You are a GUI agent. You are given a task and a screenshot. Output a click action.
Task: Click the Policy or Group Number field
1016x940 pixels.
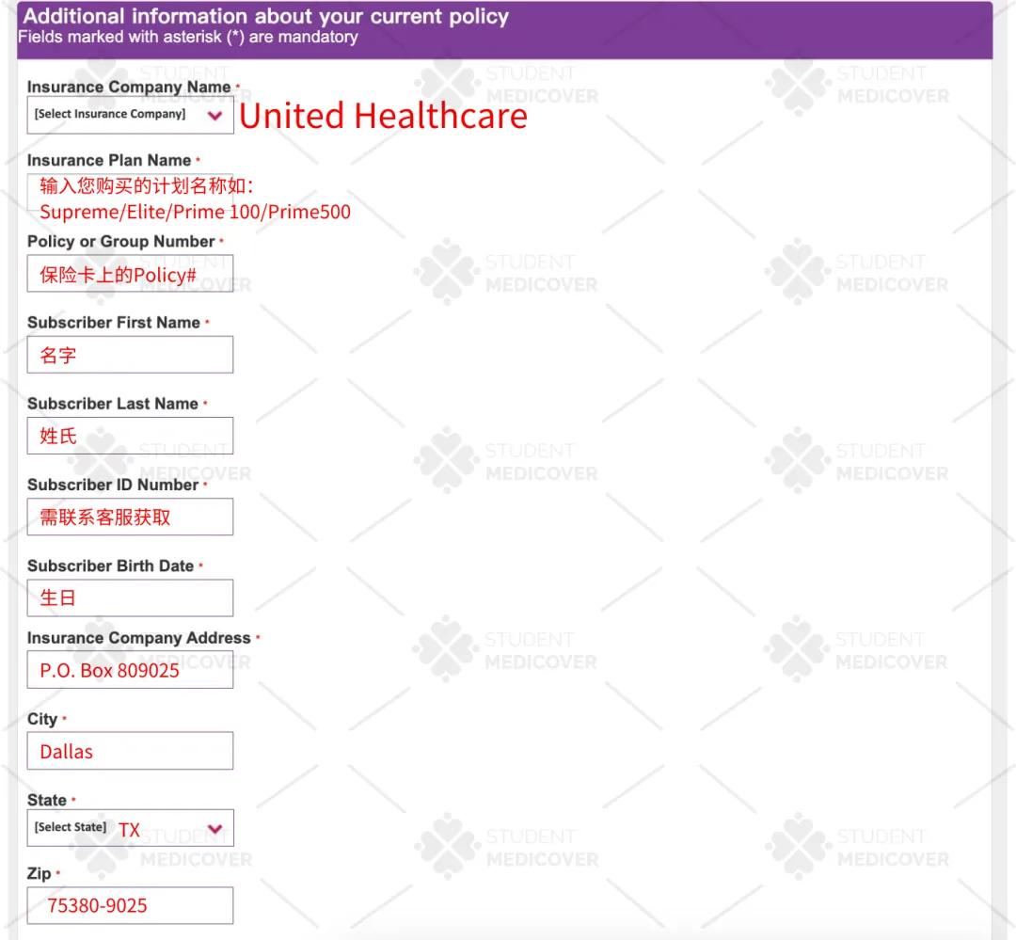point(130,274)
